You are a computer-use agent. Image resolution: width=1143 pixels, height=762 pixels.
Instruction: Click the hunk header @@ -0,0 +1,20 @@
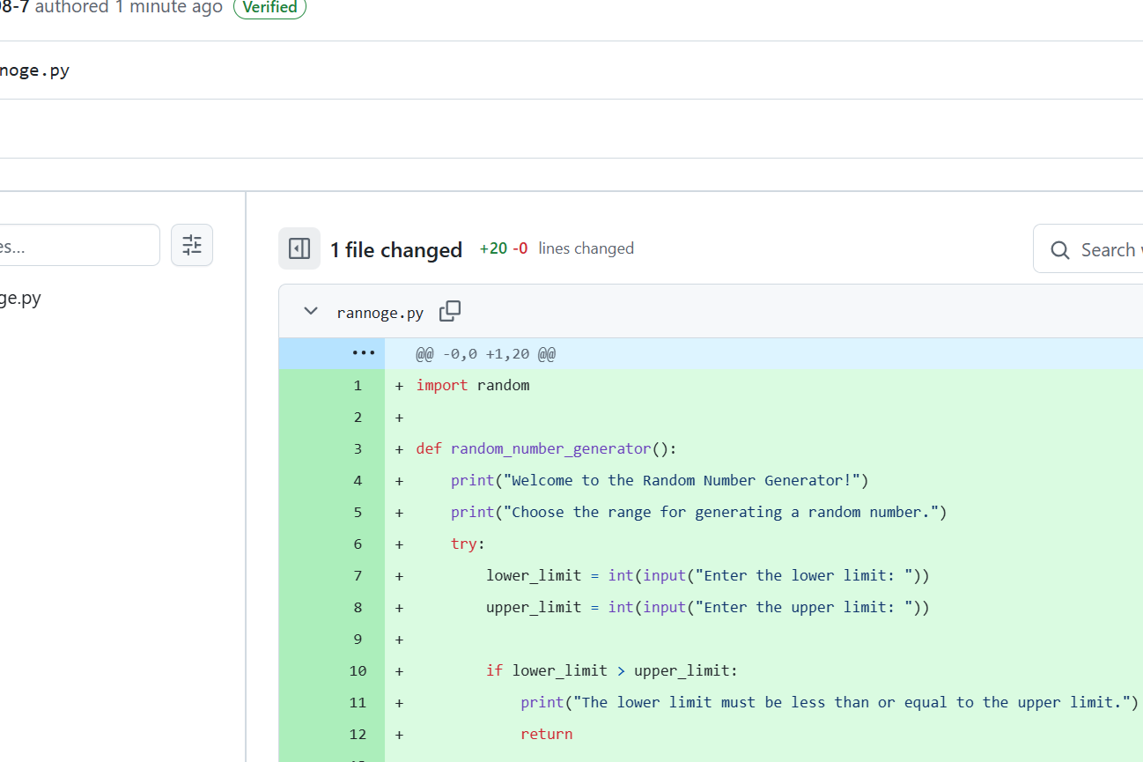tap(484, 353)
